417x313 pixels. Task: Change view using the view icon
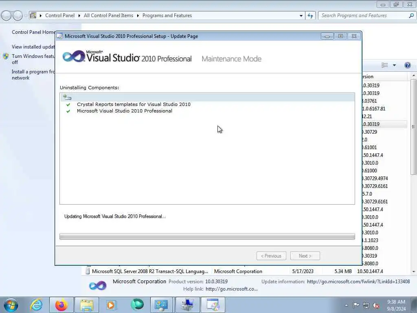[x=384, y=65]
